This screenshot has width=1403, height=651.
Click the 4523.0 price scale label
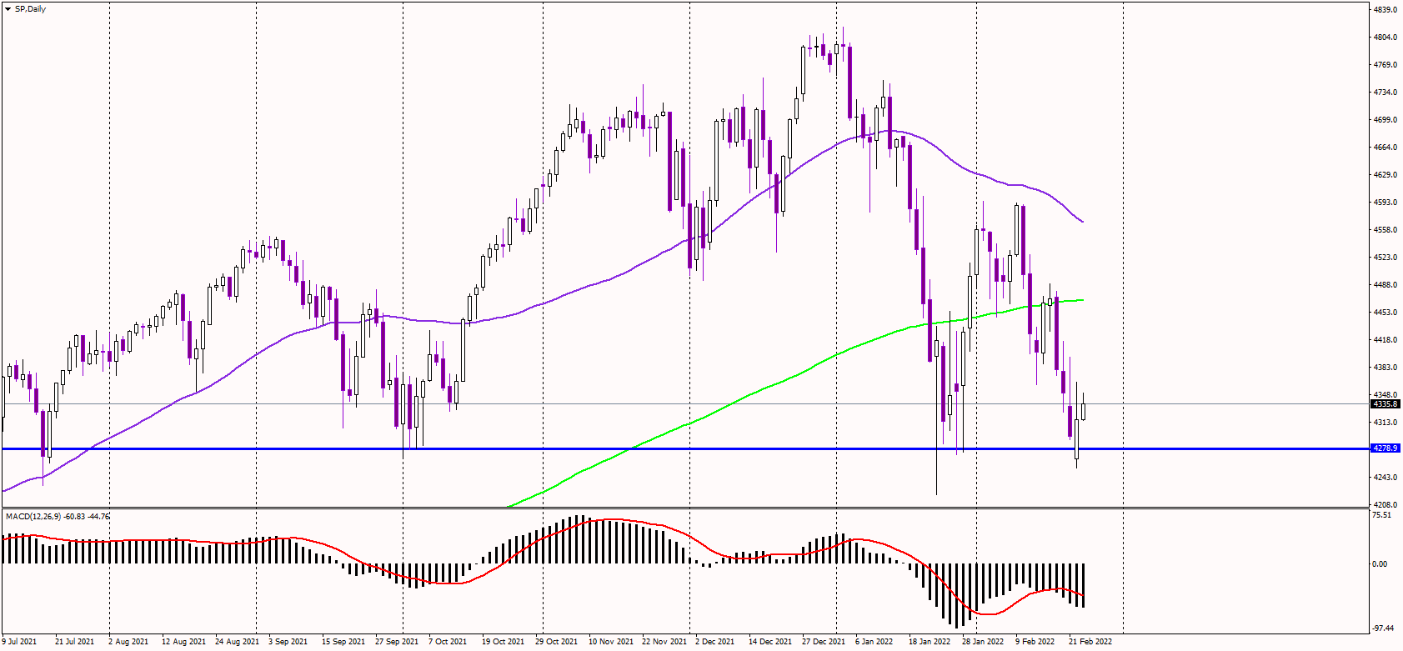click(1385, 258)
